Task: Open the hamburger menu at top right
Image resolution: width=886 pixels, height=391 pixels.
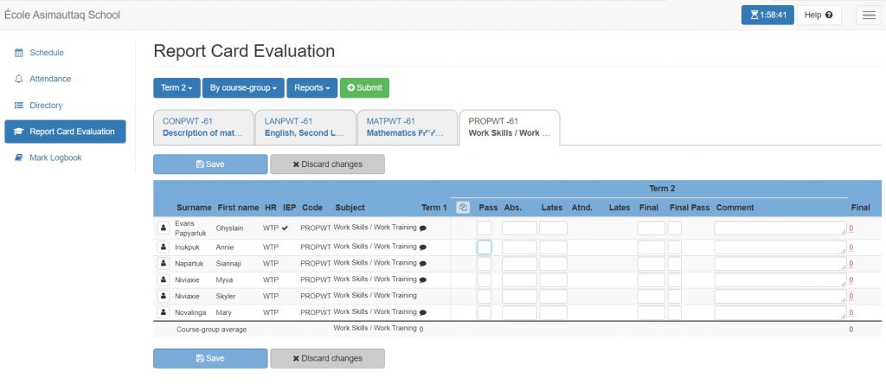Action: tap(868, 15)
